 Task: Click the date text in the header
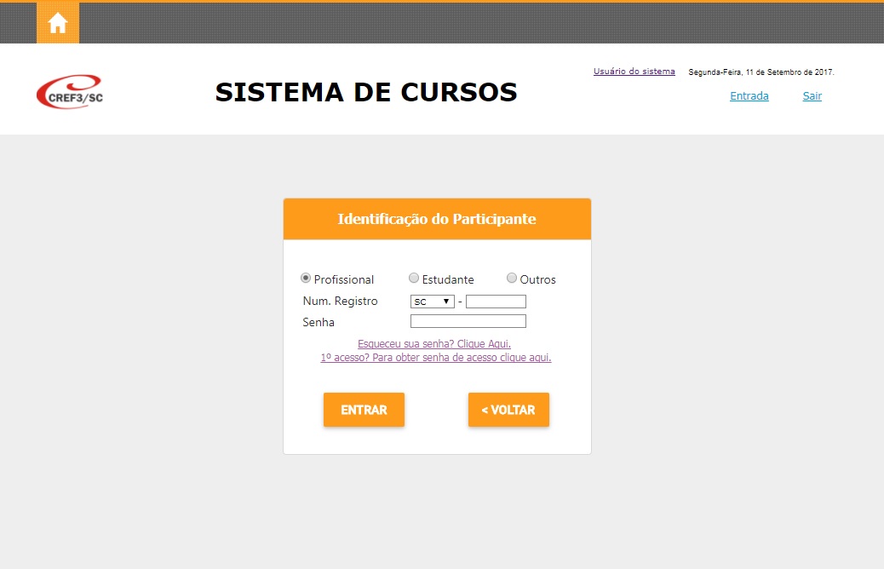tap(761, 72)
